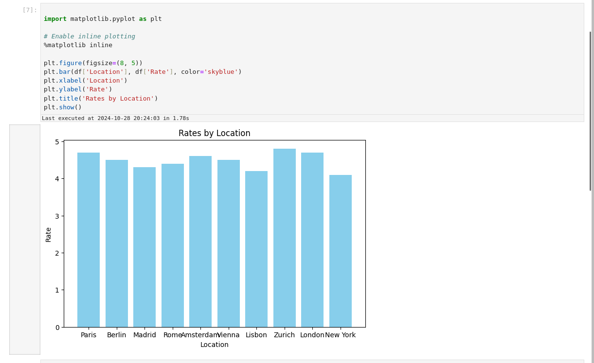Place the cursor on the import matplotlib line
This screenshot has height=363, width=594.
pyautogui.click(x=103, y=19)
